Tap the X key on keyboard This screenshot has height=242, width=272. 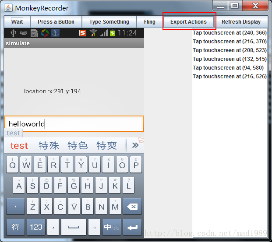click(x=46, y=206)
